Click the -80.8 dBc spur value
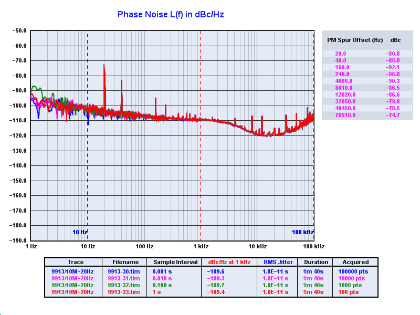Screen dimensions: 420x315 [x=392, y=54]
